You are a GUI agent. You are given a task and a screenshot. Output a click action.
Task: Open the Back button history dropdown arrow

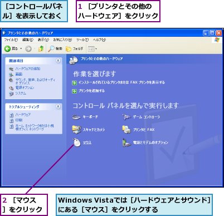point(21,48)
